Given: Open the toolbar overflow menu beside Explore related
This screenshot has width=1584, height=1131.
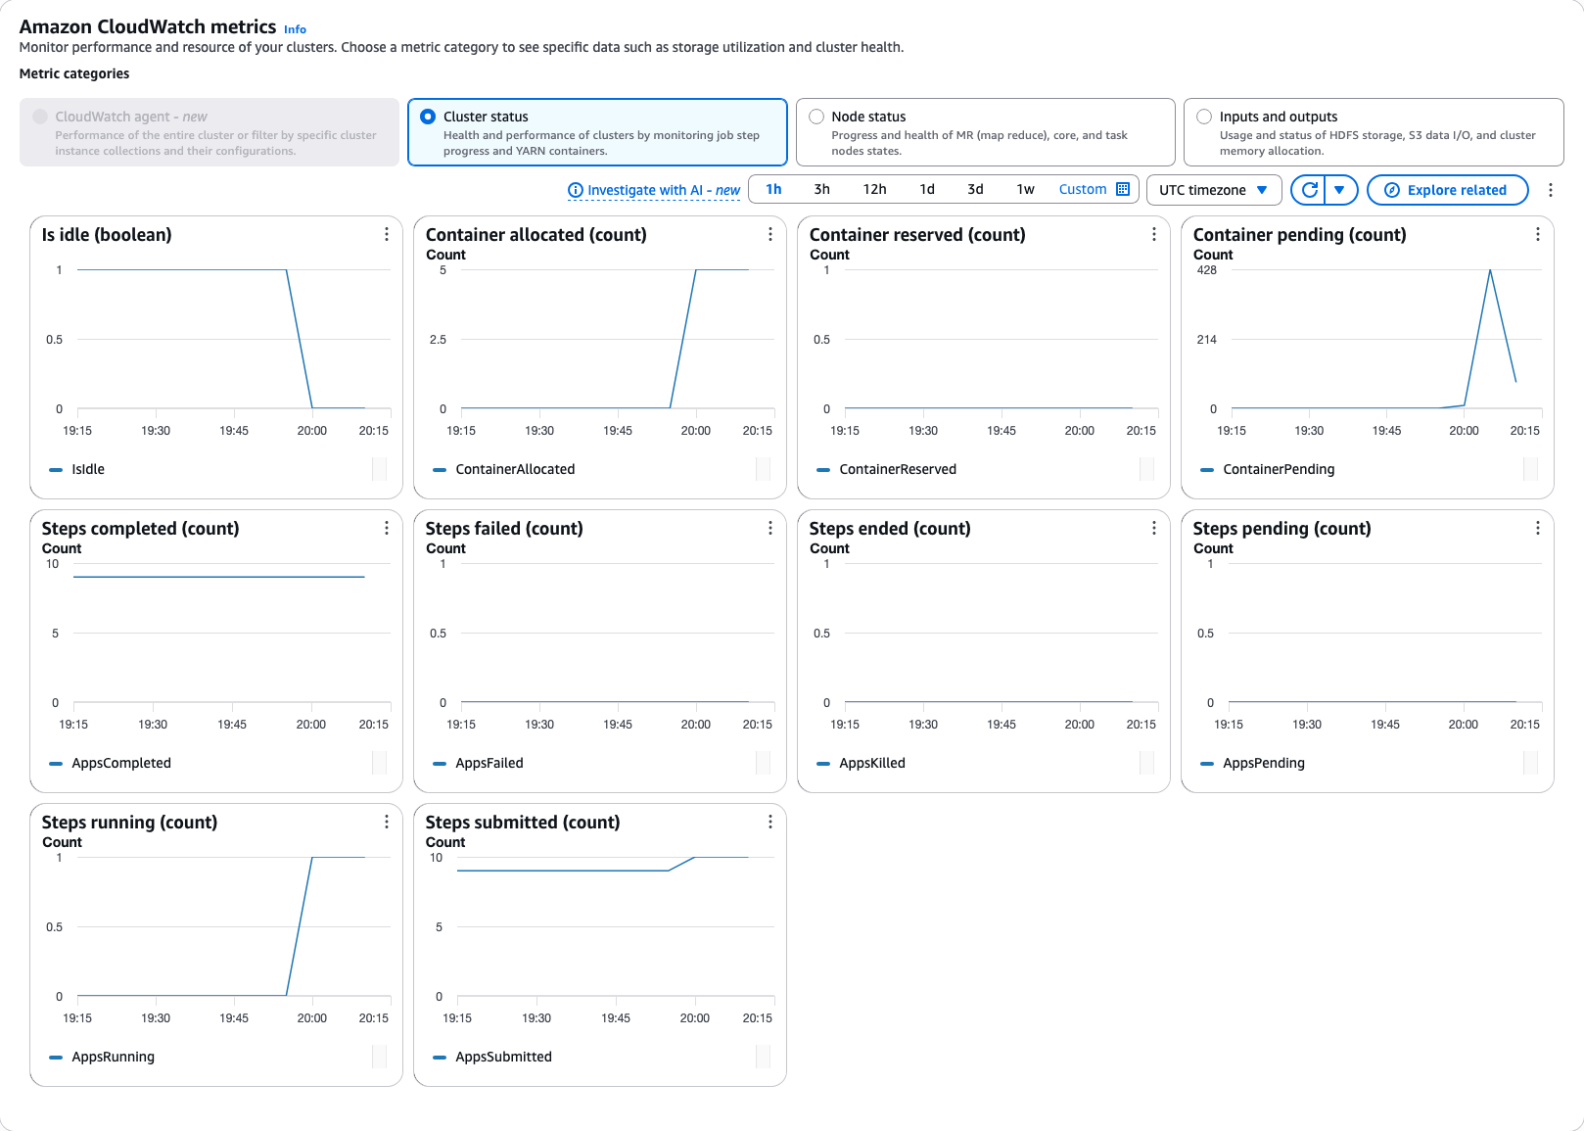Looking at the screenshot, I should [x=1551, y=190].
